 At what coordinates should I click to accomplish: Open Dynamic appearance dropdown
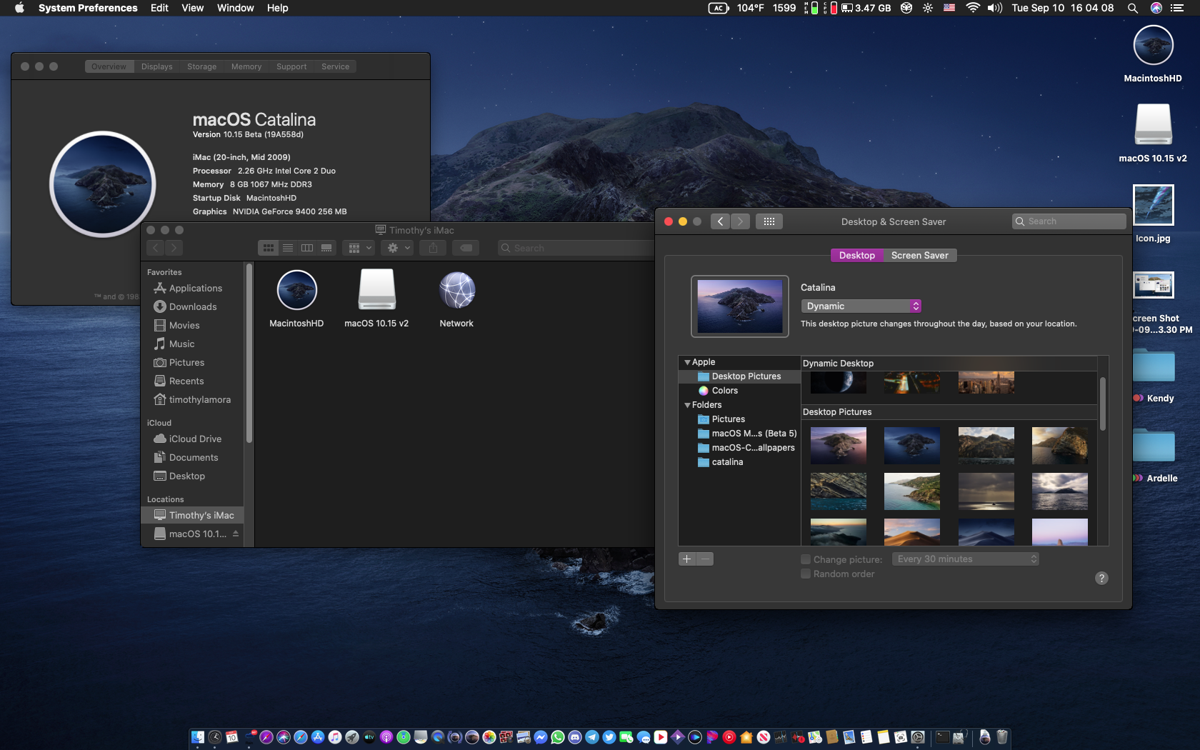[861, 306]
